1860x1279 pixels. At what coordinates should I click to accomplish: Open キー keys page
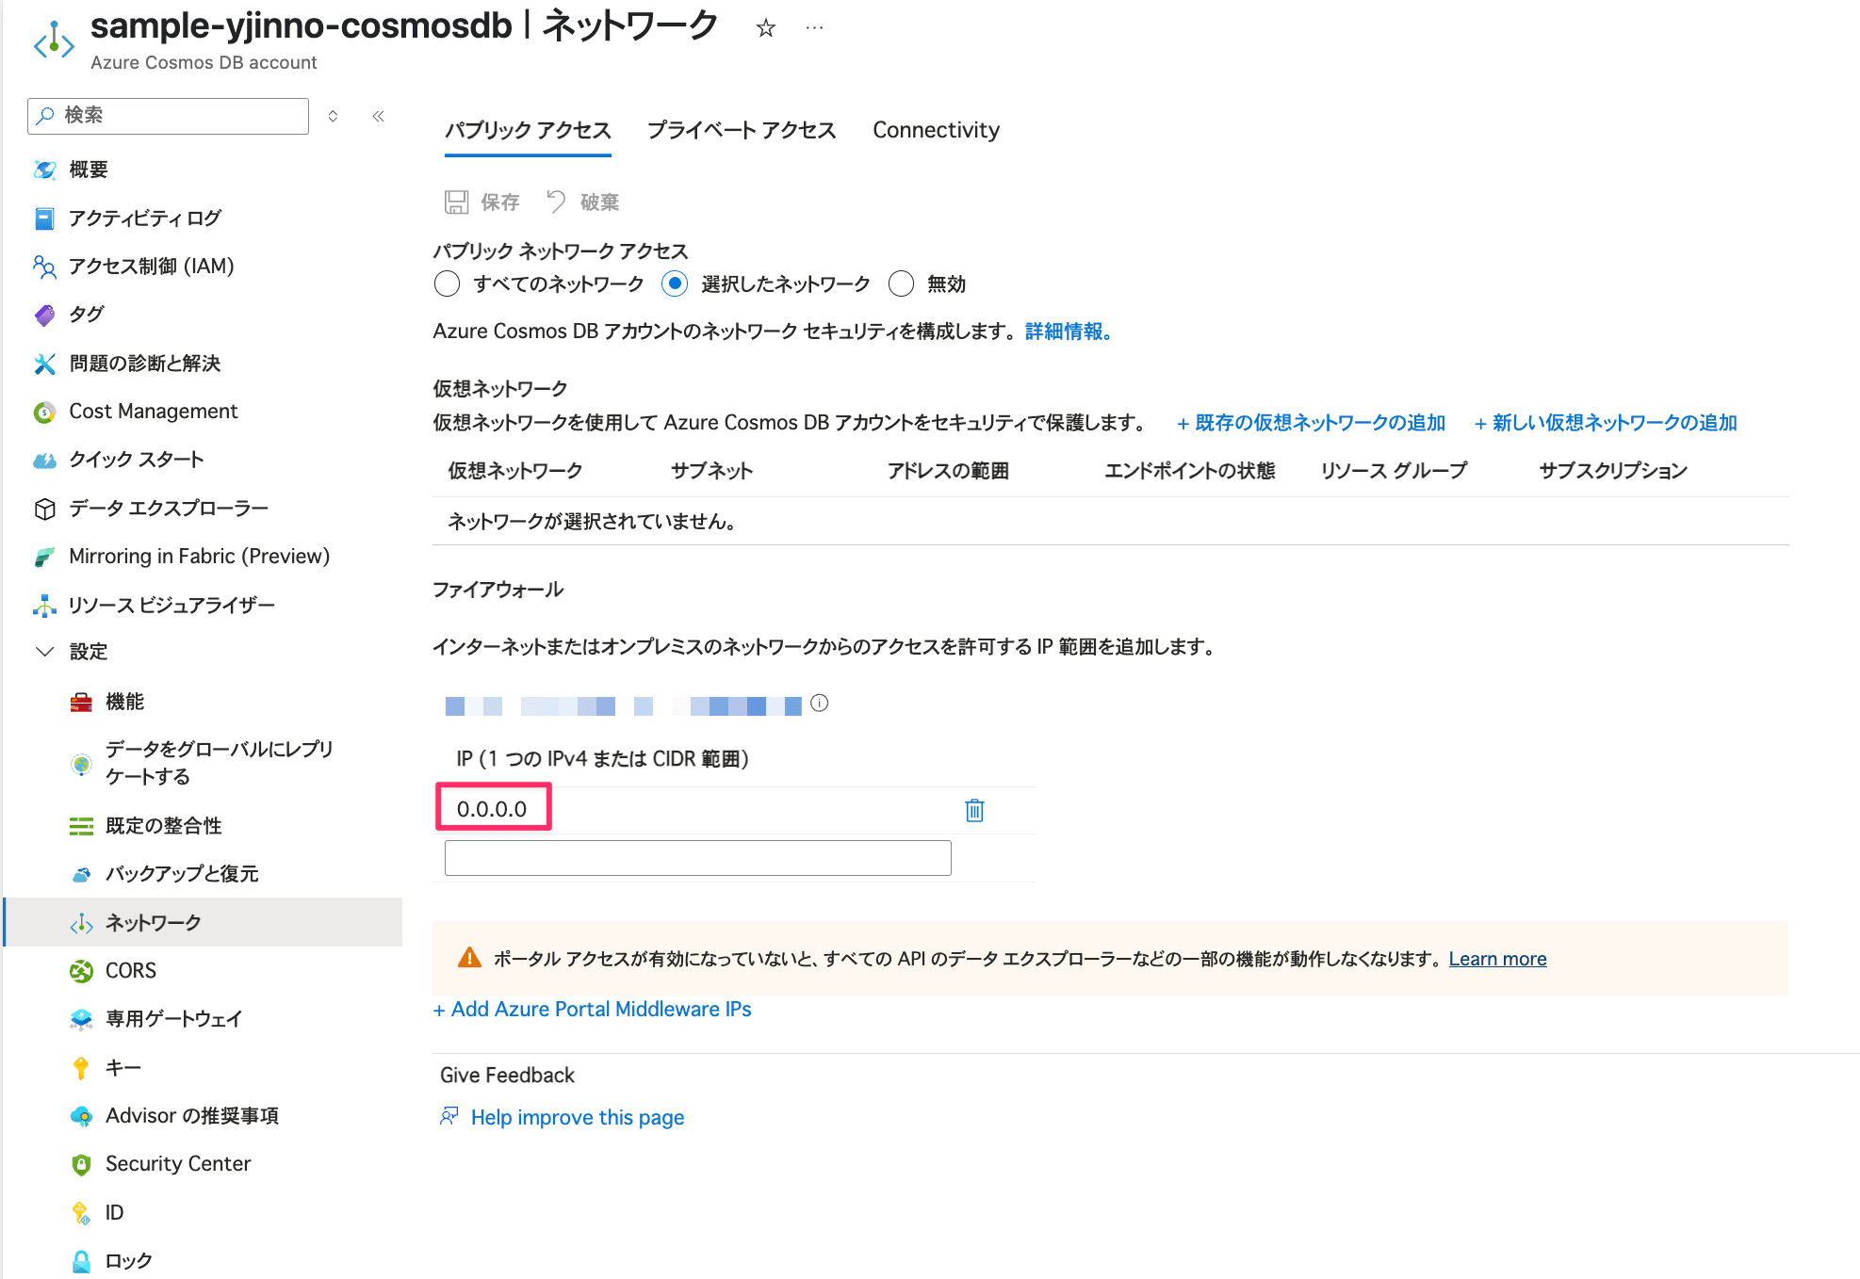point(122,1068)
